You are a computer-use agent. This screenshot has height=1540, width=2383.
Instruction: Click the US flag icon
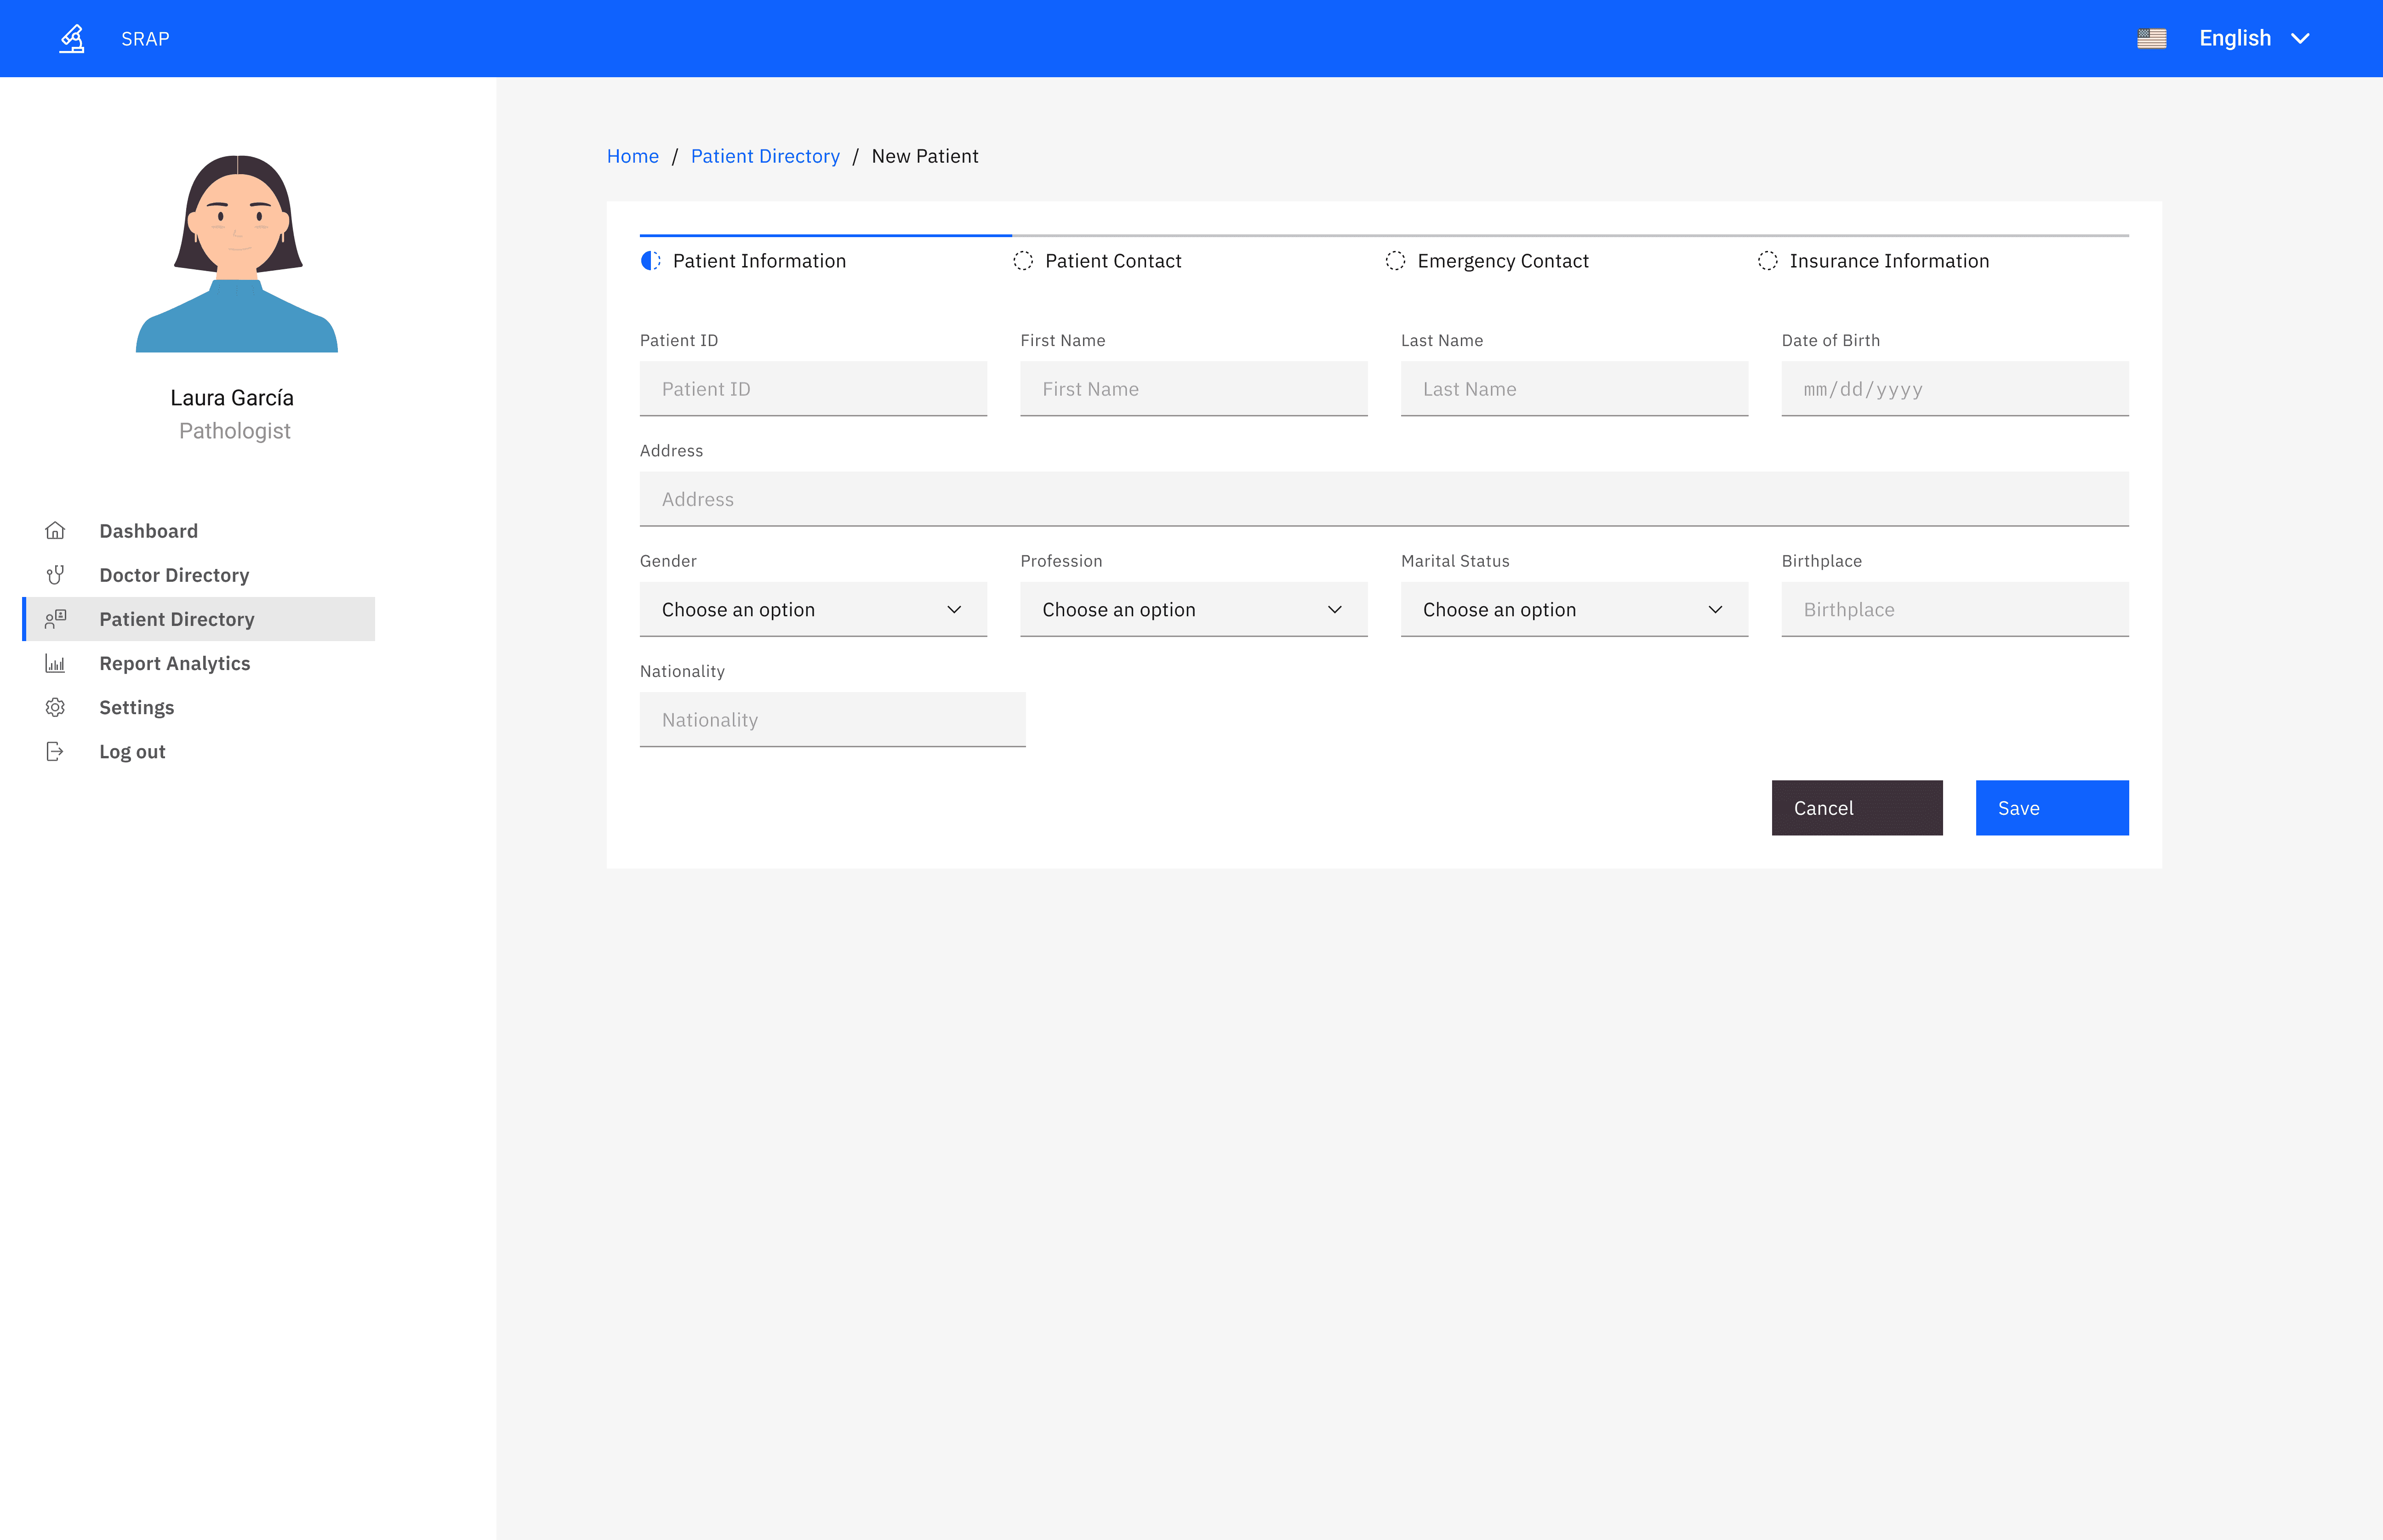tap(2151, 38)
